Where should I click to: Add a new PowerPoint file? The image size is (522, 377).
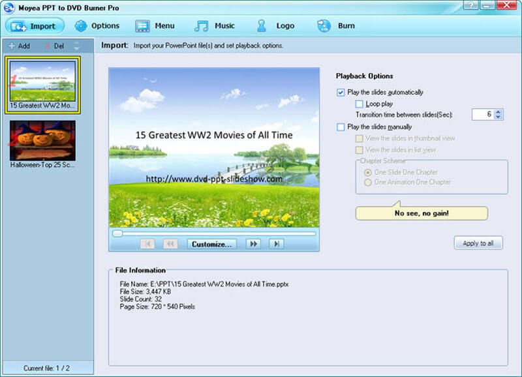click(19, 46)
